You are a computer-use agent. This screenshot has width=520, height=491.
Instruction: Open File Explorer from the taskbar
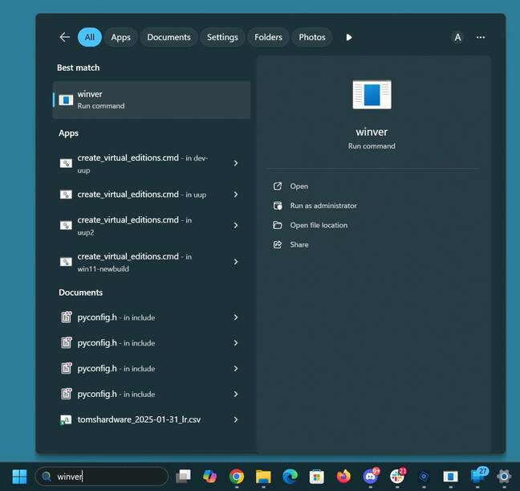[x=263, y=477]
